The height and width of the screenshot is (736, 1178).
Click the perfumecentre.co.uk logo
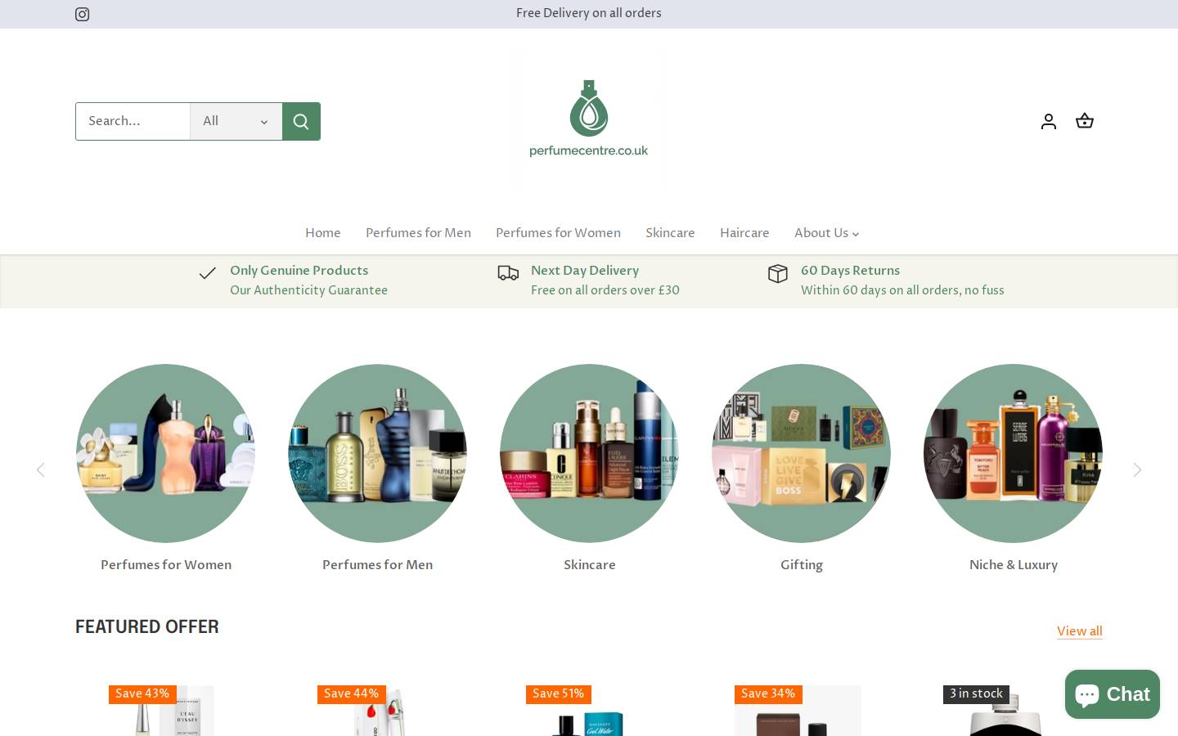[589, 119]
